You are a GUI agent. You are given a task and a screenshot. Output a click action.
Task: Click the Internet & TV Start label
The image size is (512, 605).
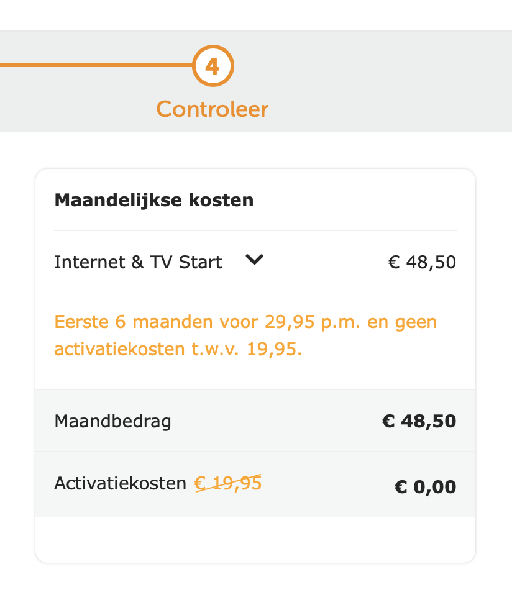138,262
